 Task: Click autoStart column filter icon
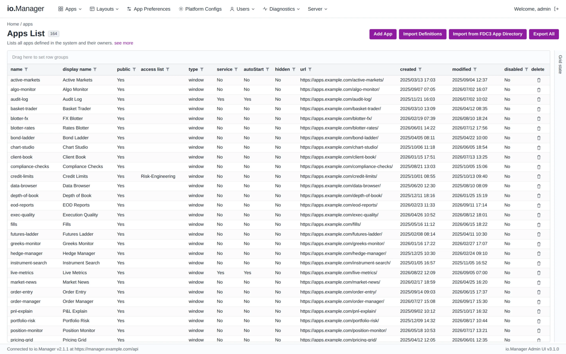(x=267, y=69)
